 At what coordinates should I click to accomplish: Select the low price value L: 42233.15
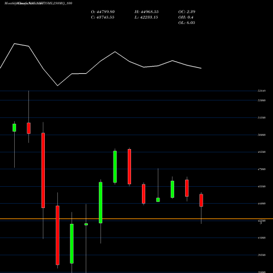[146, 17]
